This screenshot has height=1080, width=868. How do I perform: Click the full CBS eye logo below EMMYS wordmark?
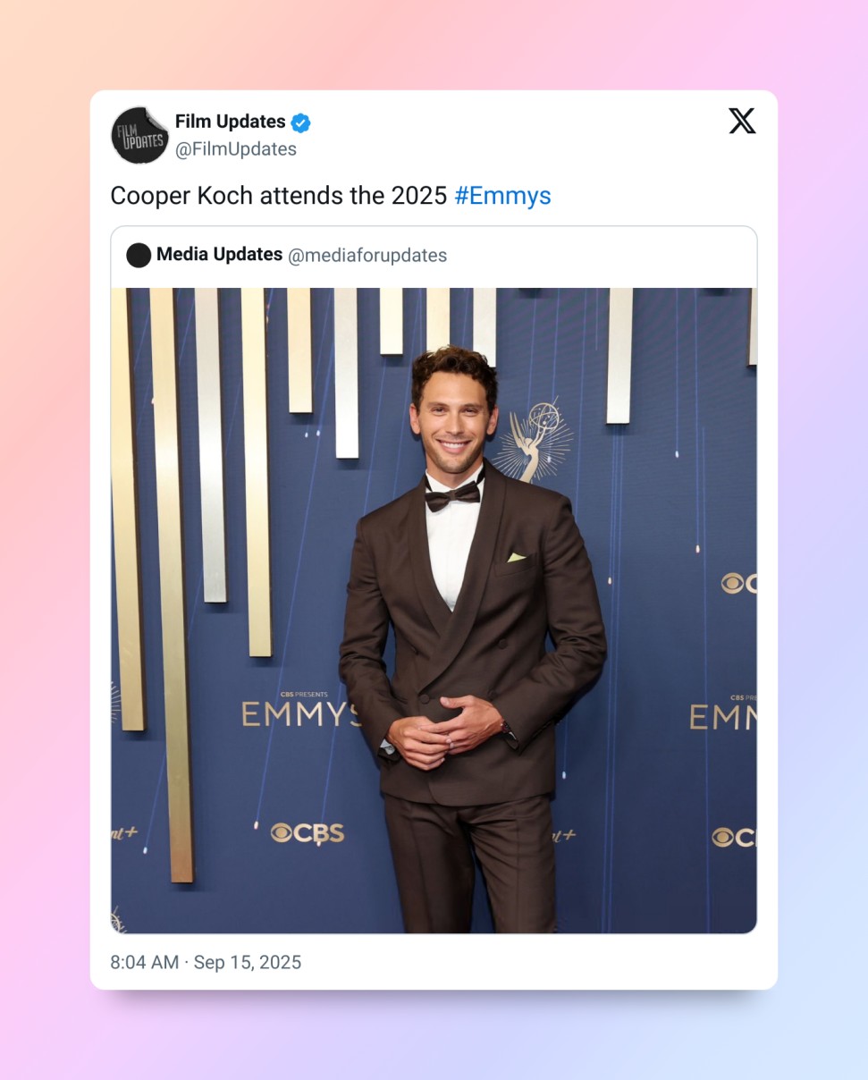click(x=308, y=832)
